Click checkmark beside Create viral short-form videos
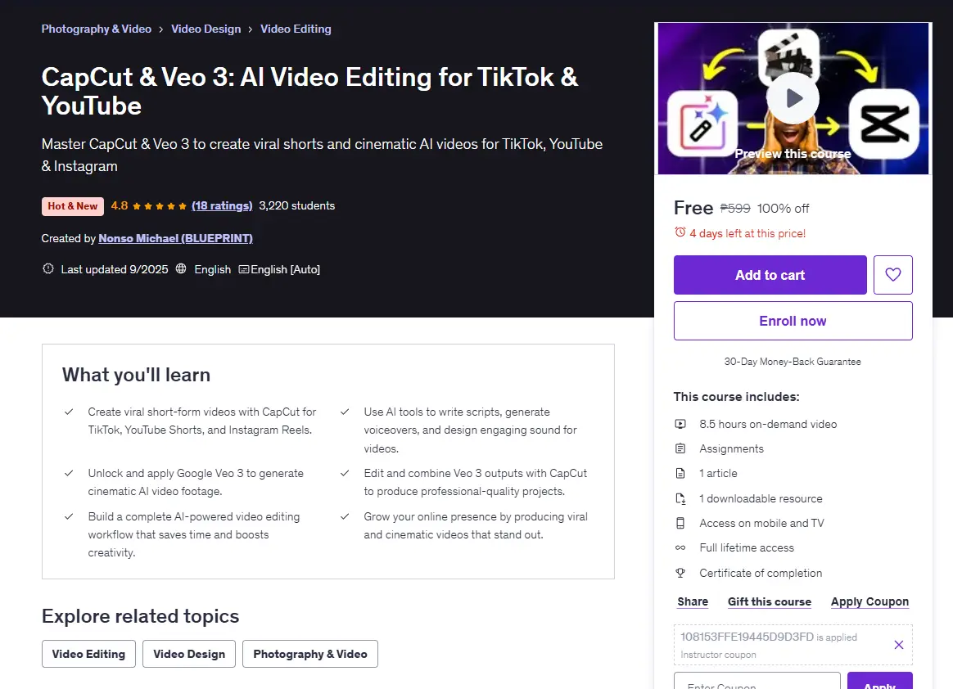Viewport: 953px width, 689px height. (69, 412)
